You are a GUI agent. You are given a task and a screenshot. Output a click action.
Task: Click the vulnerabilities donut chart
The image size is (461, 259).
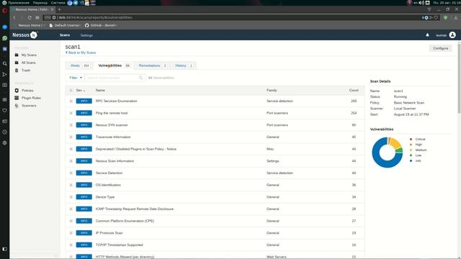point(388,153)
